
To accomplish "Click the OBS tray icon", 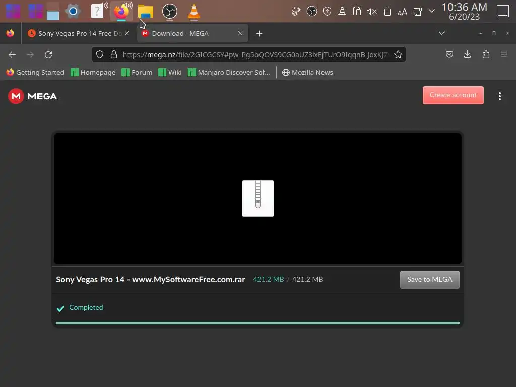I will pos(311,12).
